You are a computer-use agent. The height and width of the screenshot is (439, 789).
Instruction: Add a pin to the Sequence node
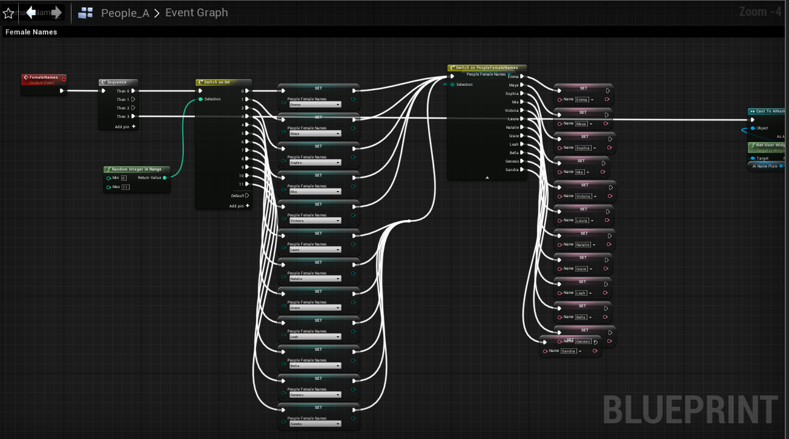(125, 126)
